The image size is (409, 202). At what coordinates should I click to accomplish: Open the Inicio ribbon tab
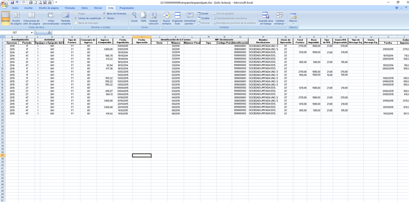click(x=15, y=8)
